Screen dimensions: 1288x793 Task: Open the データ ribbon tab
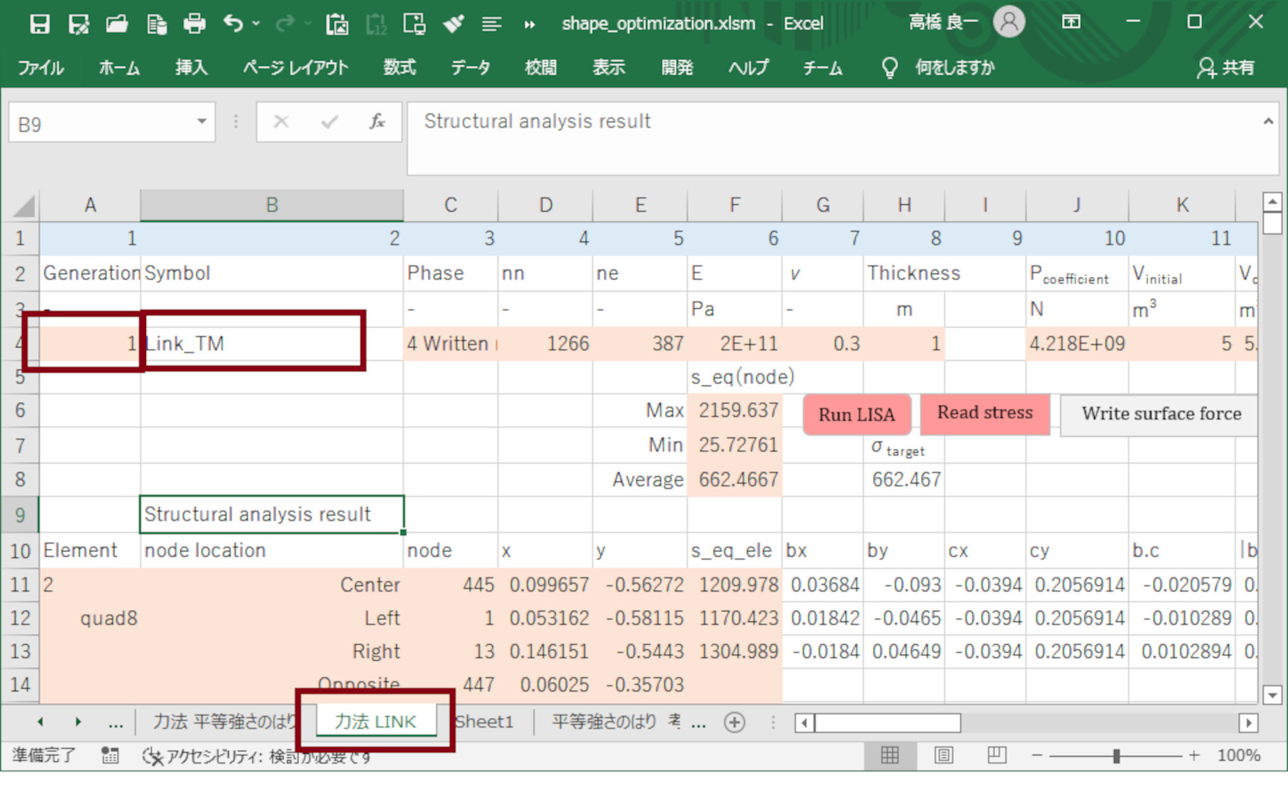pos(470,68)
